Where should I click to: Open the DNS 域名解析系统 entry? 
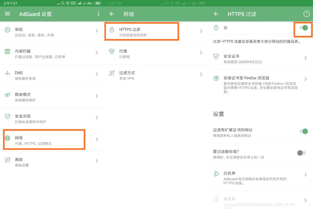point(52,75)
